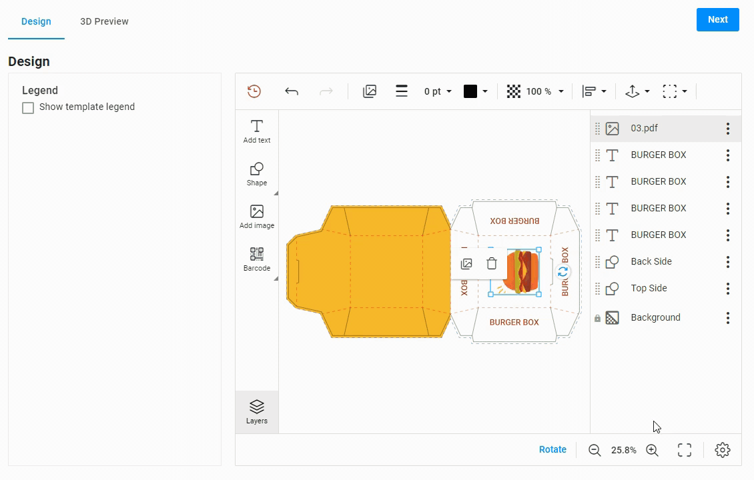Open the revert history icon

pos(254,91)
